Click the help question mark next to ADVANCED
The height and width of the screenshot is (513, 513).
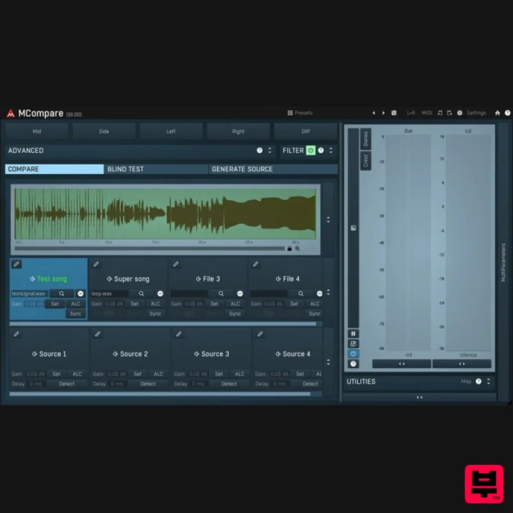point(260,150)
